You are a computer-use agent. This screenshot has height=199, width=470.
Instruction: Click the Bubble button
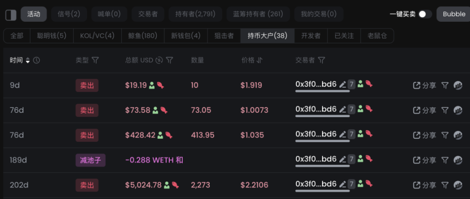[x=453, y=14]
